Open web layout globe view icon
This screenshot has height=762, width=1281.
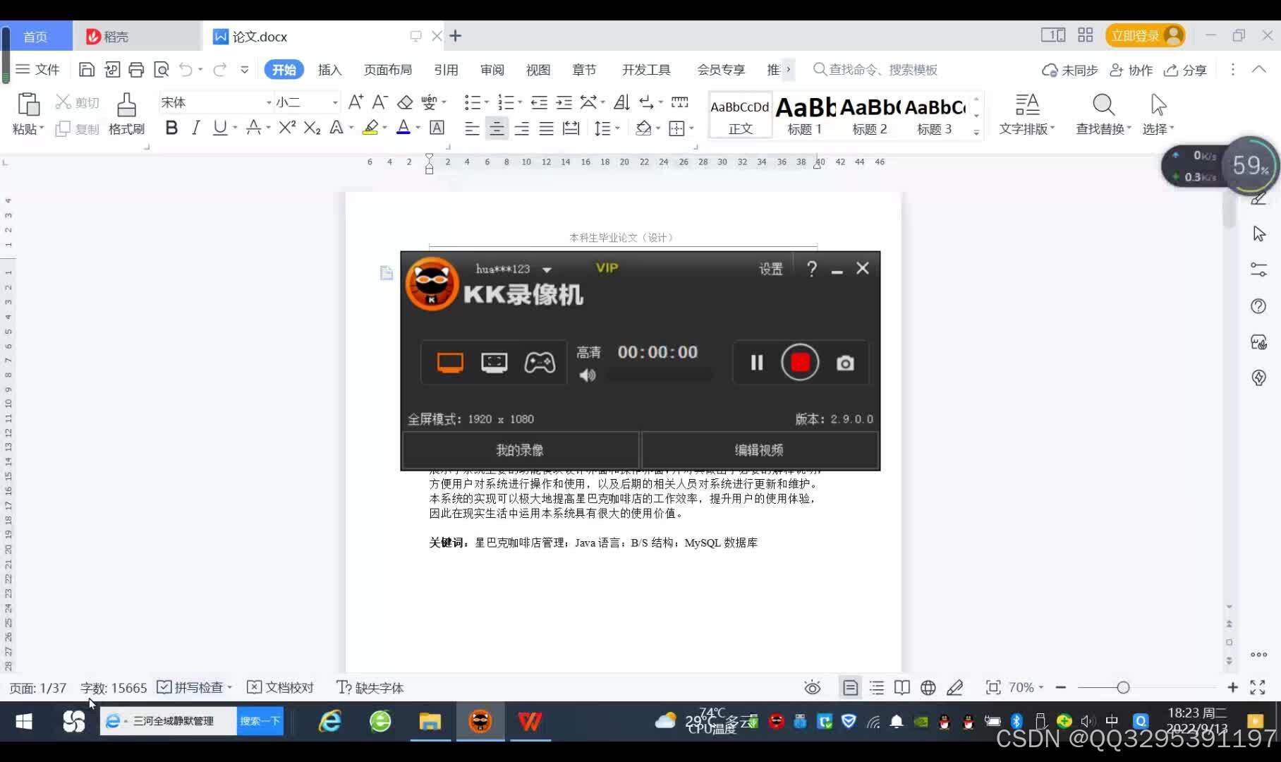(928, 687)
